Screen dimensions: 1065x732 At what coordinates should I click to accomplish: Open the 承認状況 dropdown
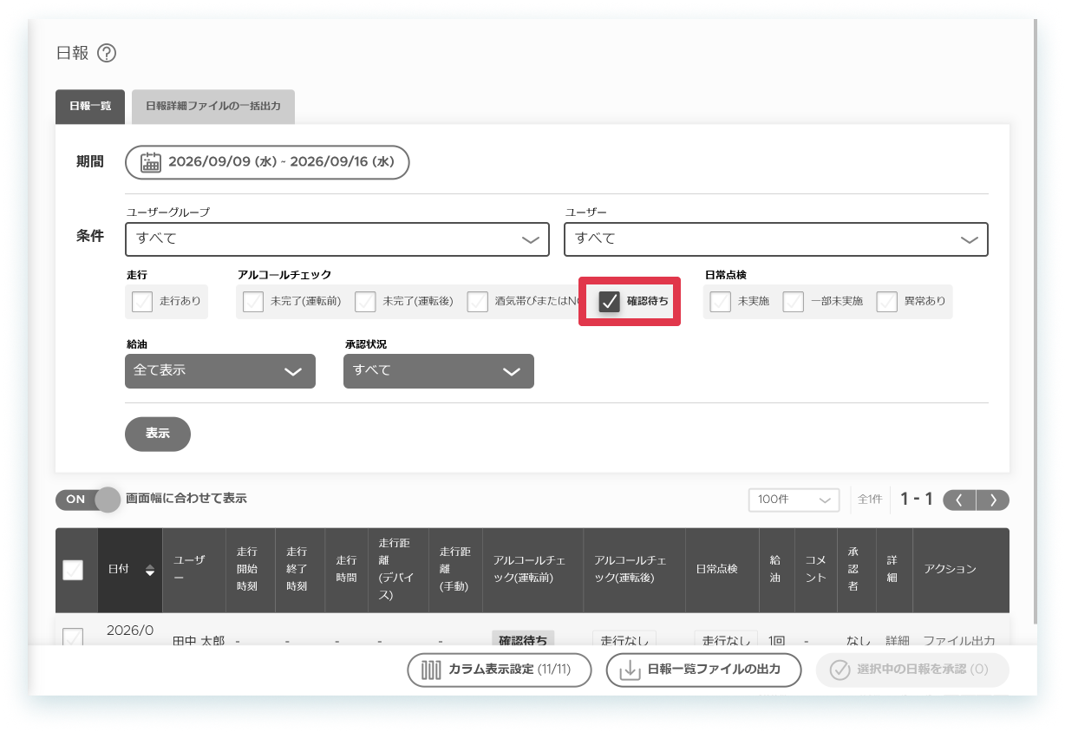click(439, 371)
